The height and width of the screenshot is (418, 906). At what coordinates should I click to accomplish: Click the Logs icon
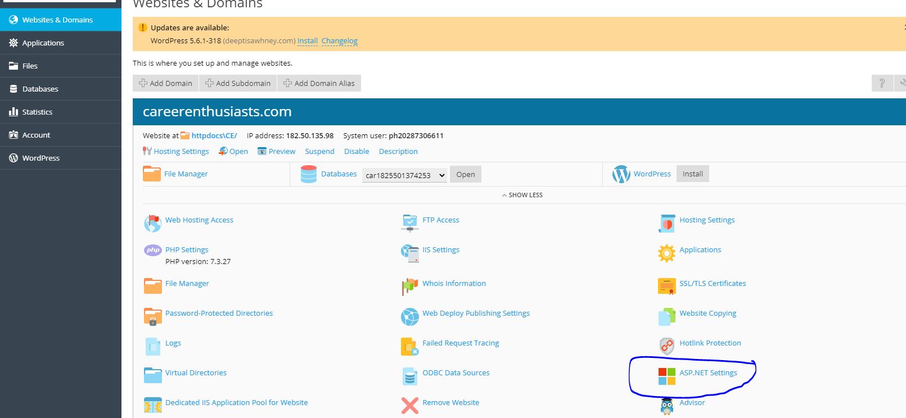153,347
